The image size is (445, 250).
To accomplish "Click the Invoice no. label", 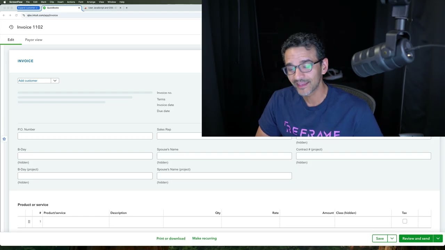I will coord(164,93).
